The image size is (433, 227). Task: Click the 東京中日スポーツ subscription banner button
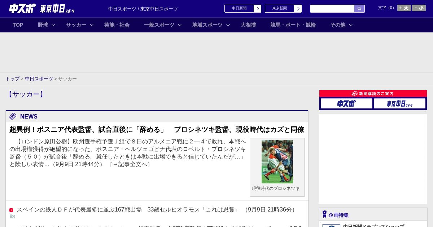click(x=399, y=103)
